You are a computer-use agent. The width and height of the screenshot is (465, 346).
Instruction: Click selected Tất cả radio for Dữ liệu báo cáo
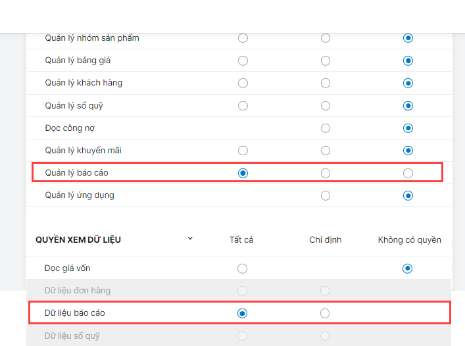(x=243, y=313)
